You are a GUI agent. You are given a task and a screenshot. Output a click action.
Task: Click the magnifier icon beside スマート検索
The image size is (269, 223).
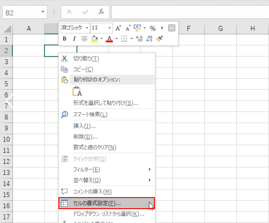(x=64, y=114)
